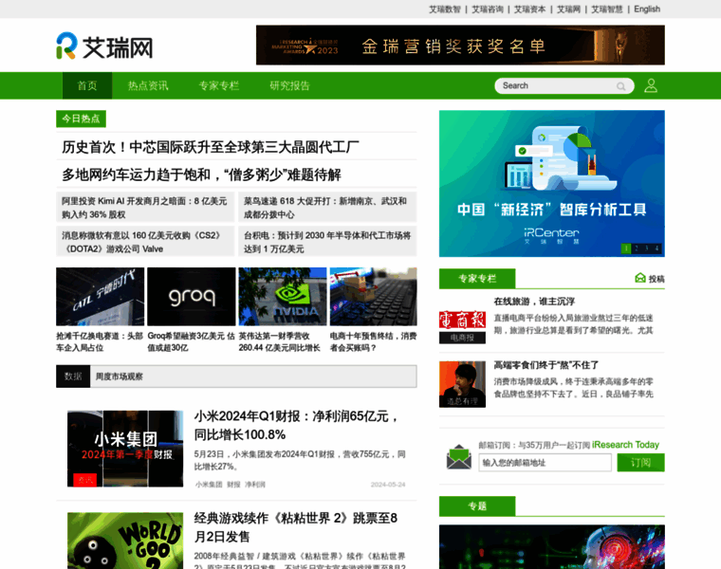Open the 粘粘世界 2 article title
The height and width of the screenshot is (569, 721).
coord(296,527)
